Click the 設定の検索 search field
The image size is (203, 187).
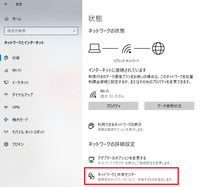(41, 31)
